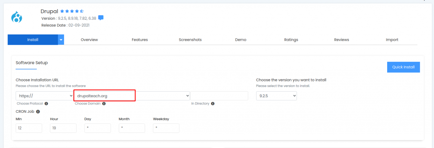Switch to the Overview tab
Viewport: 434px width, 148px height.
pos(89,40)
